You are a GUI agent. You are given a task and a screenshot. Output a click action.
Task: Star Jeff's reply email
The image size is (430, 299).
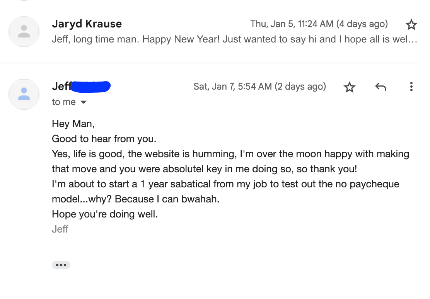[x=350, y=87]
